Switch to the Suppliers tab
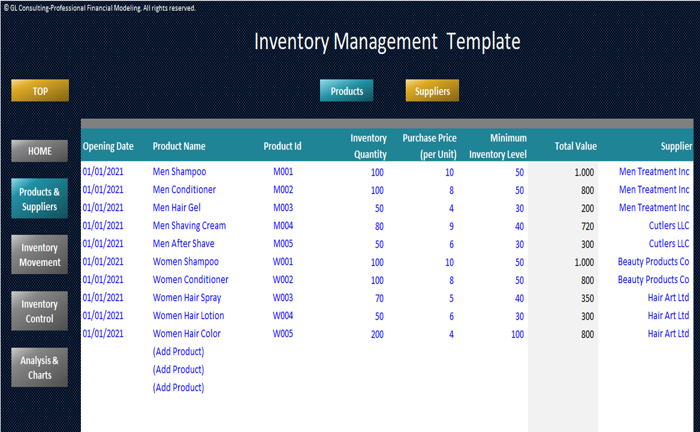The image size is (700, 432). (x=432, y=91)
